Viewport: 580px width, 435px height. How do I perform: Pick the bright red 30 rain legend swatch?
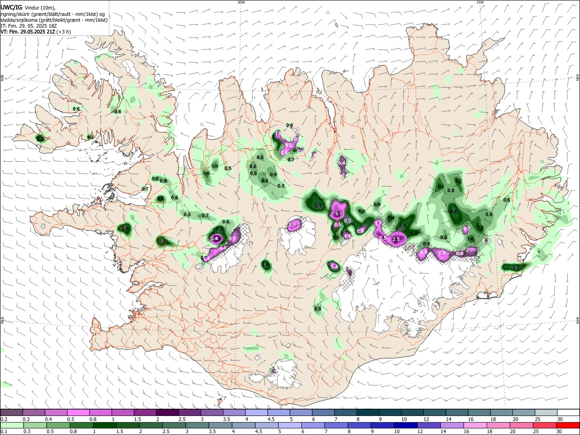tap(568, 425)
